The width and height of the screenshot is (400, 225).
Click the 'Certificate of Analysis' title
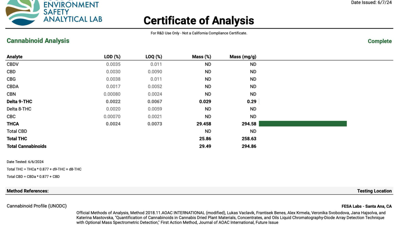tap(199, 20)
